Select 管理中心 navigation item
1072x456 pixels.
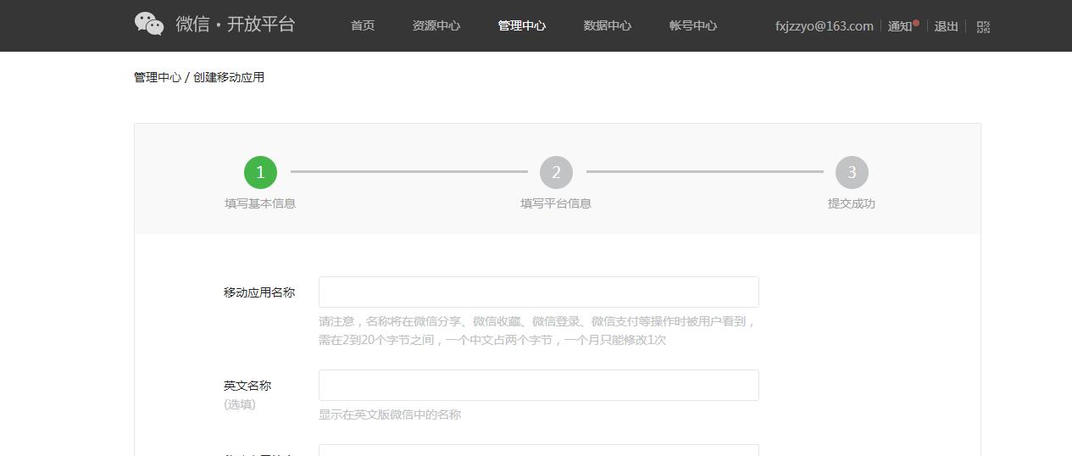[522, 25]
